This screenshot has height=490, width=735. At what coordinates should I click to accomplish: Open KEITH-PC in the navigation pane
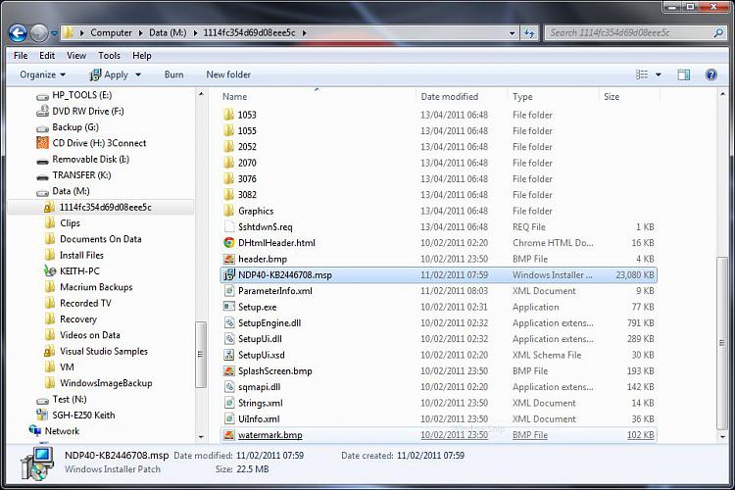tap(79, 271)
